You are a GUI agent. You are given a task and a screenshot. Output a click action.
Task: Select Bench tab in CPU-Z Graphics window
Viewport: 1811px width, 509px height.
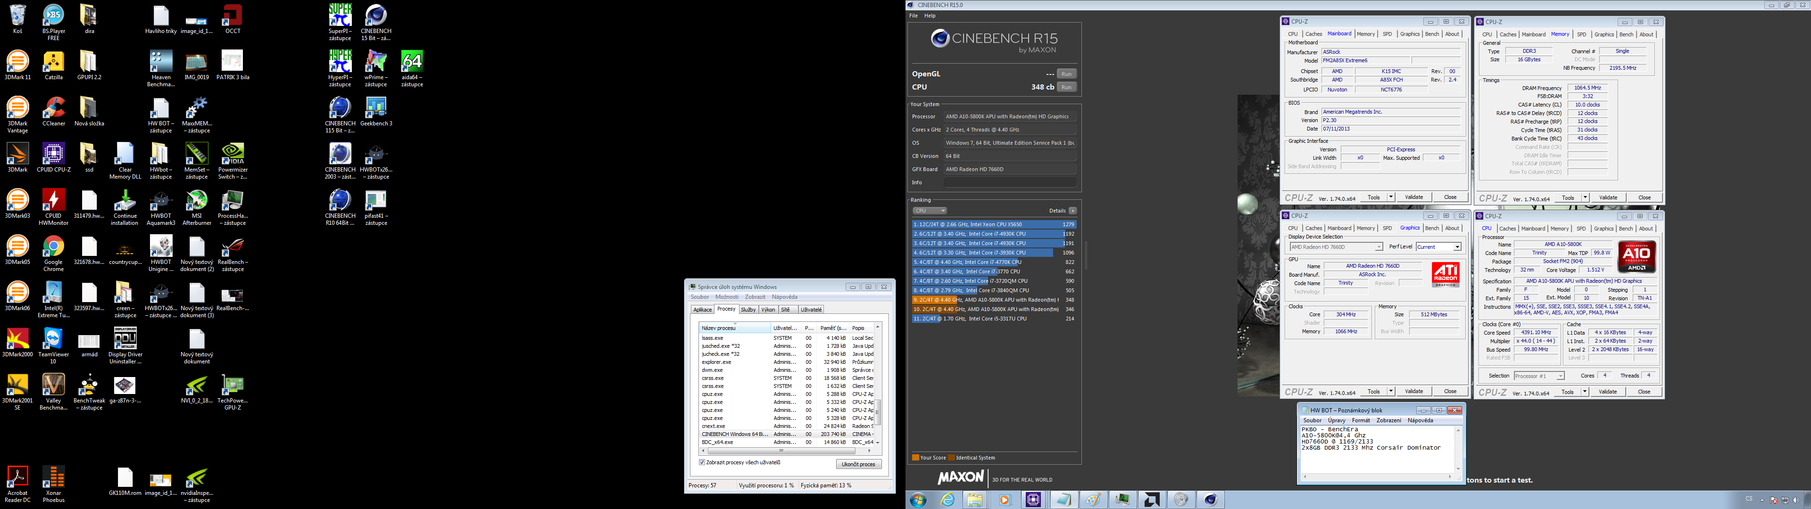coord(1431,228)
